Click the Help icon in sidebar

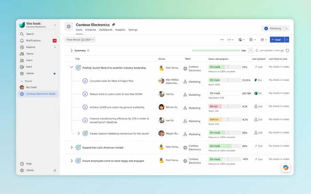coord(22,163)
